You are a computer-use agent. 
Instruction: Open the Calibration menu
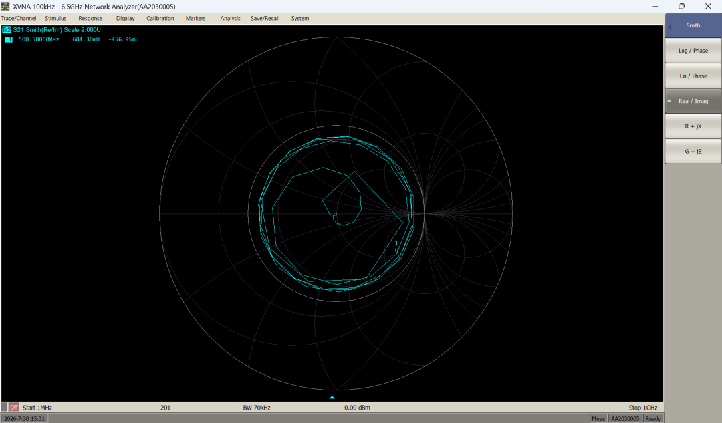[160, 19]
